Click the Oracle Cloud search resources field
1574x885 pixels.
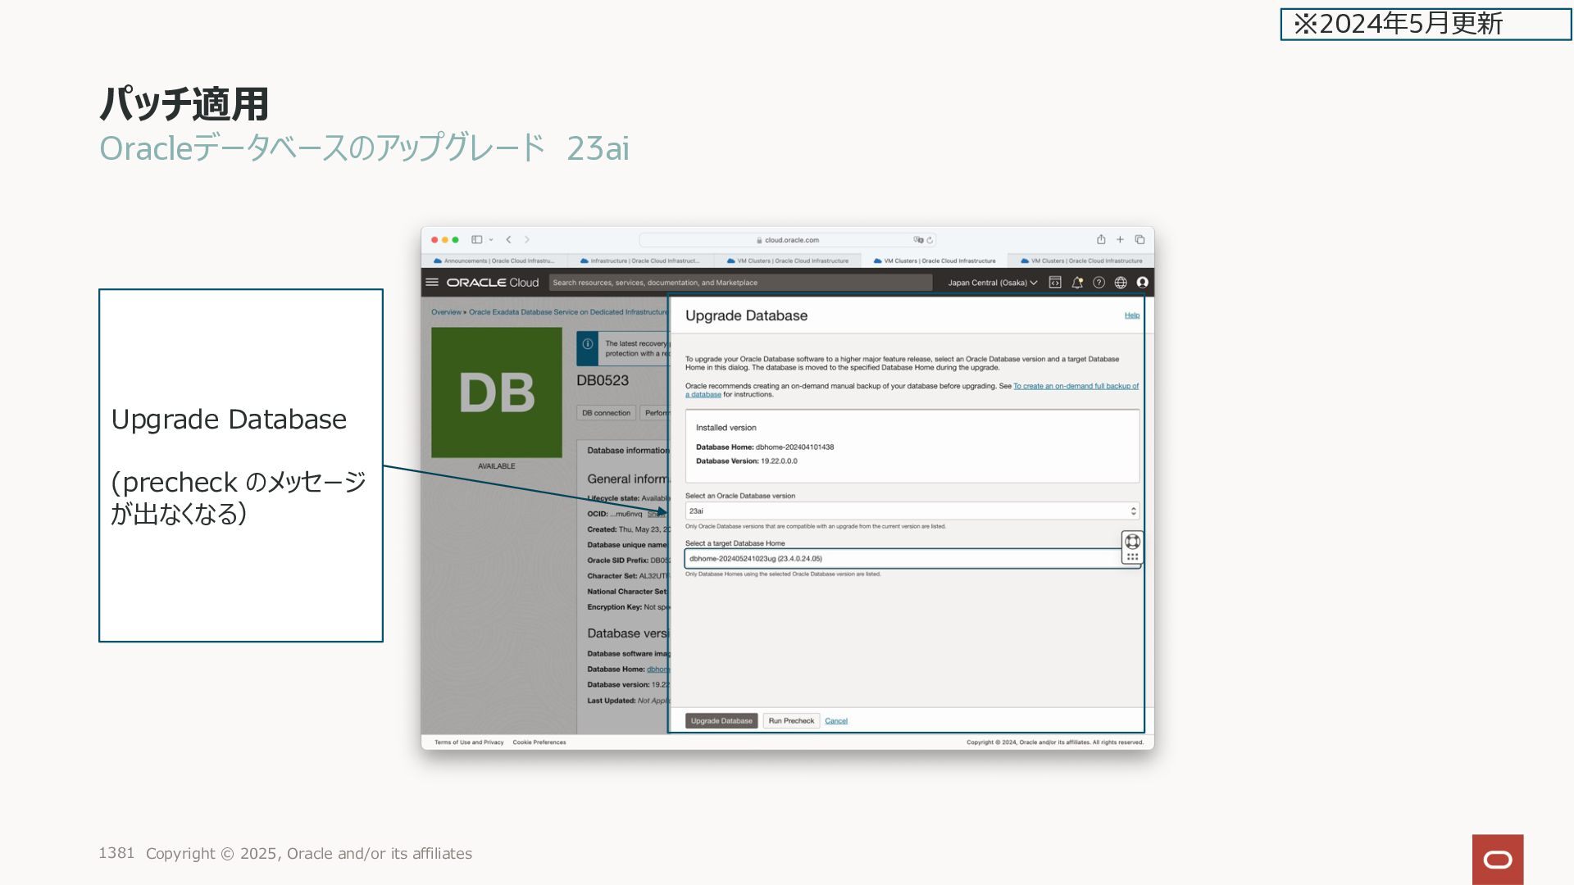pyautogui.click(x=739, y=282)
